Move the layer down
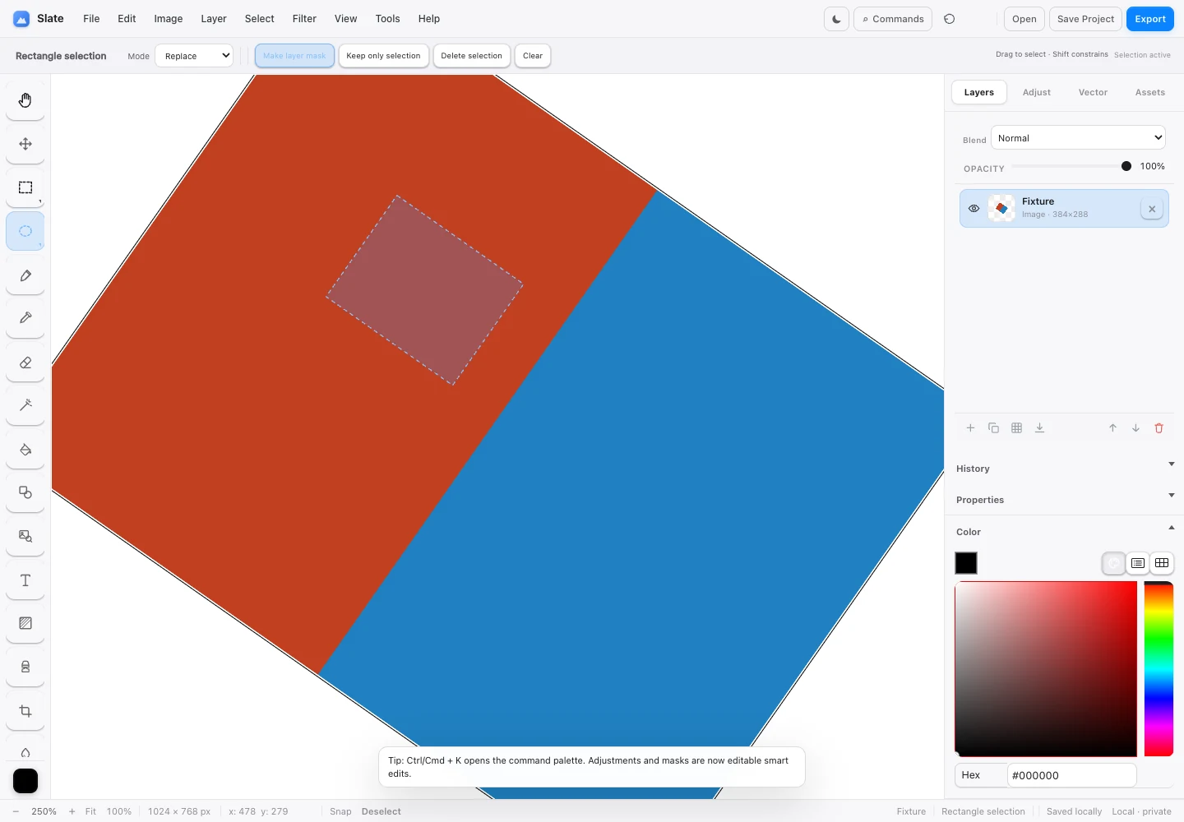The image size is (1184, 822). 1135,428
